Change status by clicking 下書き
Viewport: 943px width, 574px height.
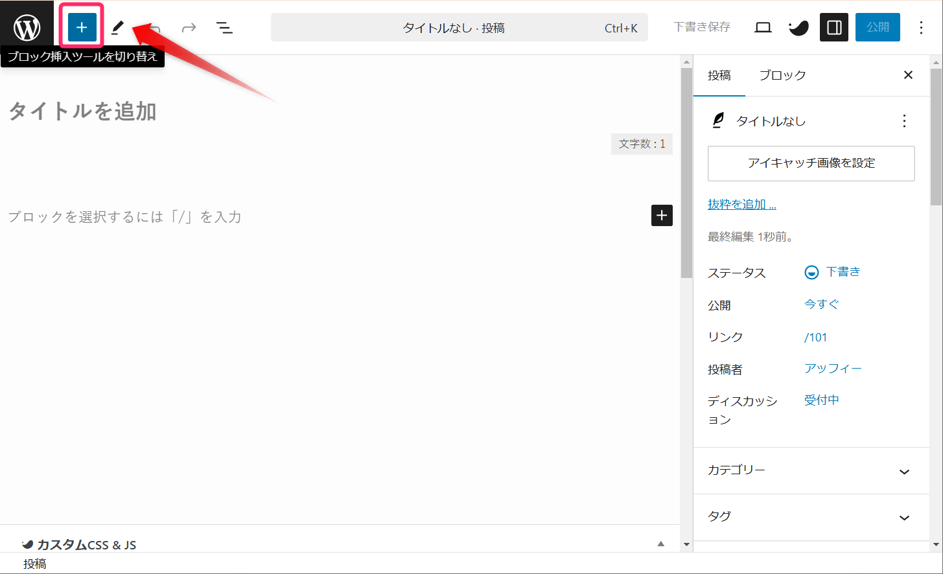click(x=843, y=272)
